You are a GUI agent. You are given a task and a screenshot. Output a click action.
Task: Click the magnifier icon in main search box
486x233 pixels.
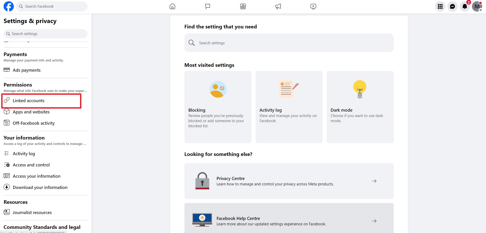tap(192, 43)
